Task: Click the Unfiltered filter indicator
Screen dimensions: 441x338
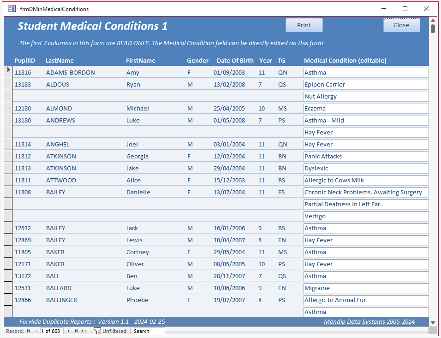Action: click(x=110, y=331)
